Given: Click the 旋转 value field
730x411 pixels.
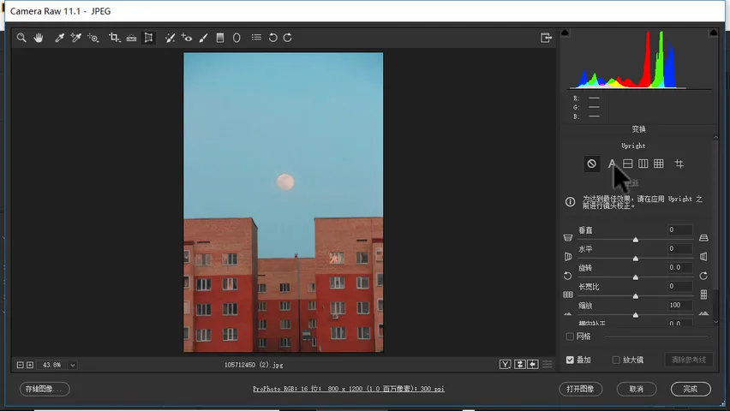Looking at the screenshot, I should pos(679,268).
